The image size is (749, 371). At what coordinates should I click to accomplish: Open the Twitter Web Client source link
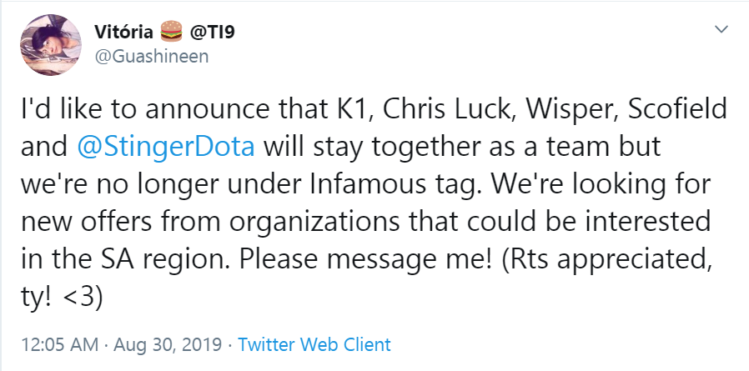tap(314, 343)
